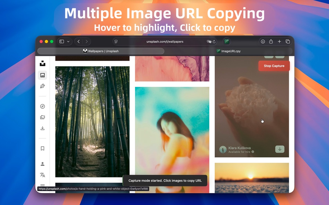This screenshot has height=205, width=329.
Task: Select the pen illustrations icon in the sidebar
Action: (42, 86)
